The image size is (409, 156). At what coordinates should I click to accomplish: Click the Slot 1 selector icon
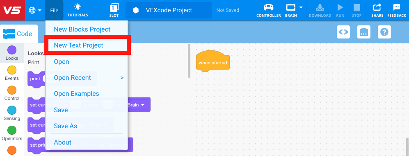(x=114, y=7)
